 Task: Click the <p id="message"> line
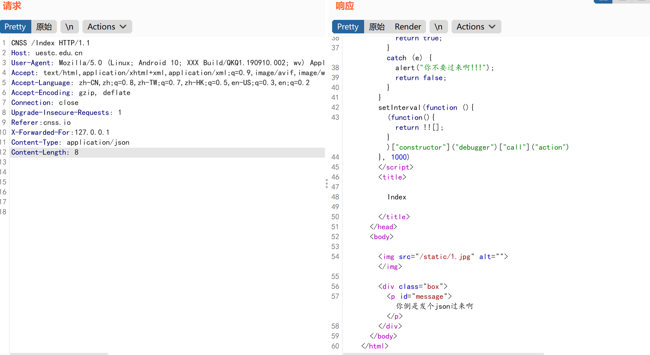[x=419, y=296]
